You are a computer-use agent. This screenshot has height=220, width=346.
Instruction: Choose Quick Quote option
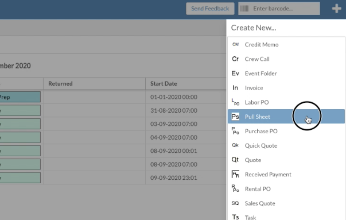[x=286, y=145]
